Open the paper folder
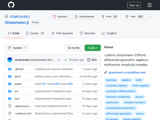Screen dimensions: 160x120 18,84
